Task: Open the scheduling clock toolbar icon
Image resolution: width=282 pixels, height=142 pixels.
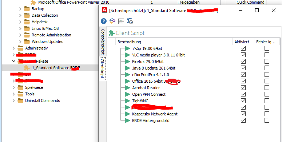Action: click(x=130, y=21)
